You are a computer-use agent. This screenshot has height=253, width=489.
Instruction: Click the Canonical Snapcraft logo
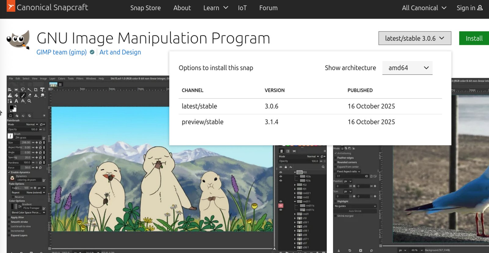(x=47, y=8)
